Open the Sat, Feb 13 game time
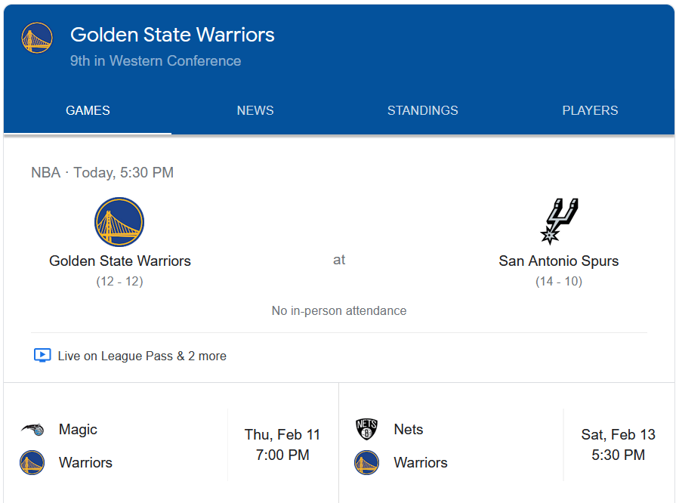This screenshot has height=503, width=679. click(x=618, y=445)
